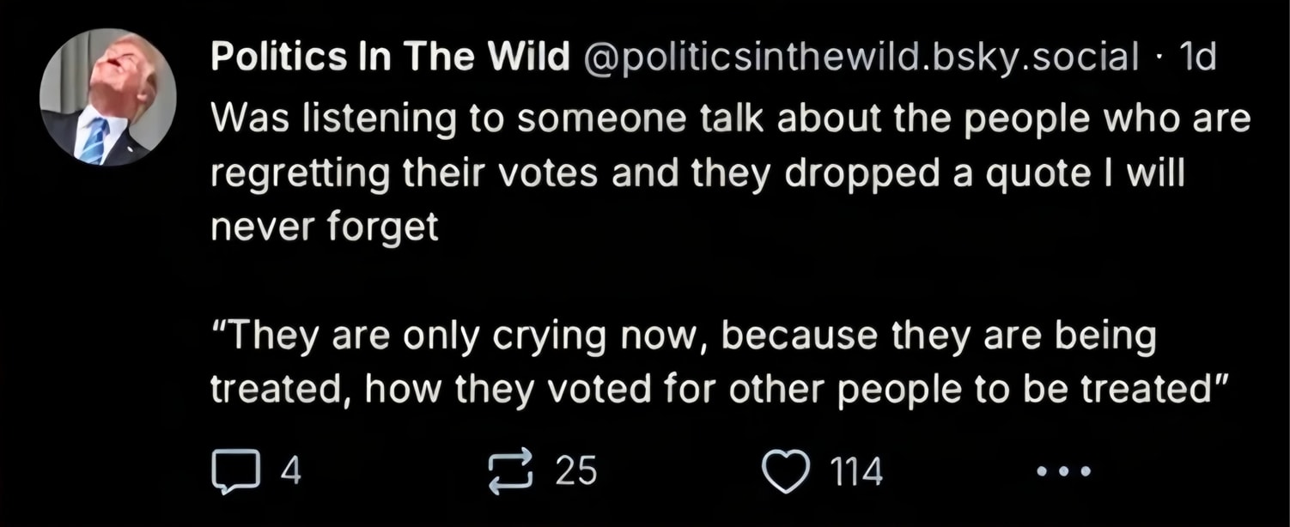Repost this post using the arrows icon

(x=510, y=471)
